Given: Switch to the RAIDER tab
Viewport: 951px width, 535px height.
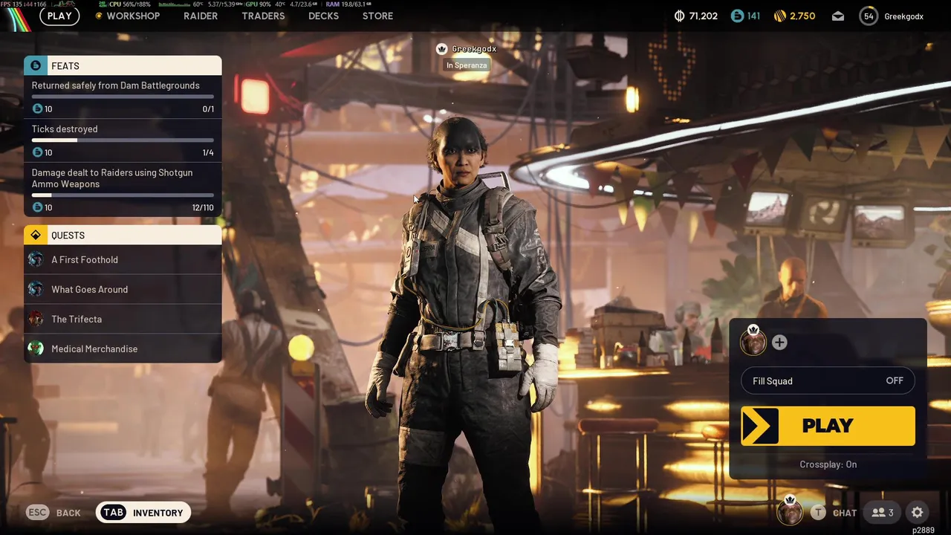Looking at the screenshot, I should pyautogui.click(x=201, y=16).
